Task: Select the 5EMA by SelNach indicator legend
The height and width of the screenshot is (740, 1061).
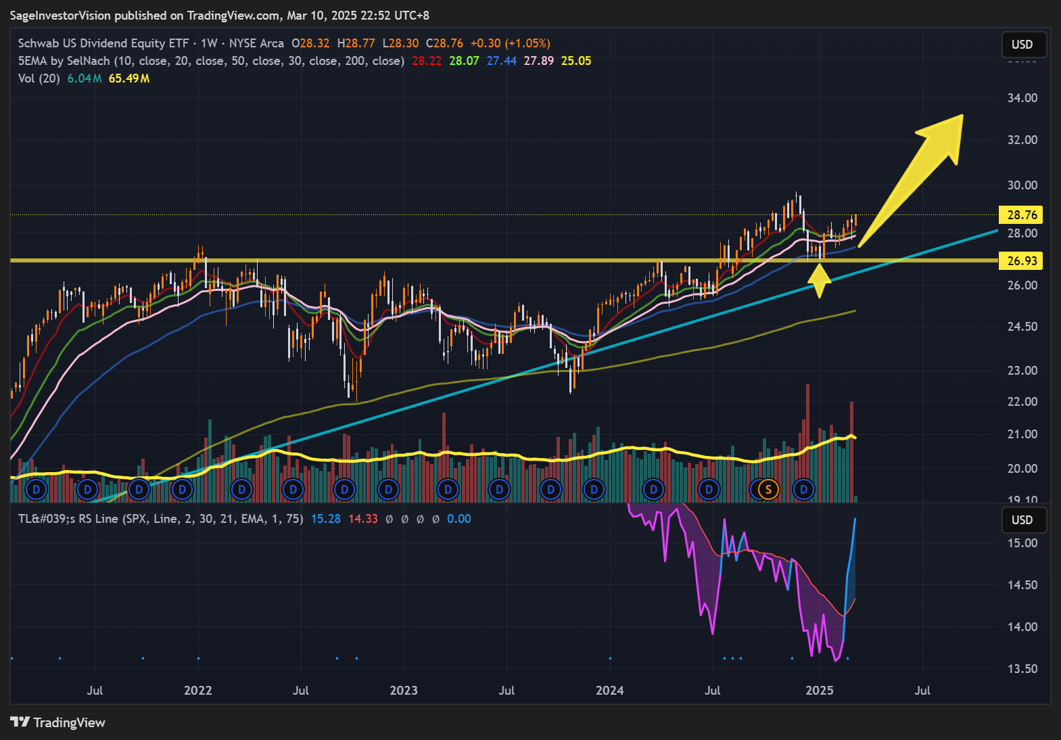Action: click(x=211, y=61)
